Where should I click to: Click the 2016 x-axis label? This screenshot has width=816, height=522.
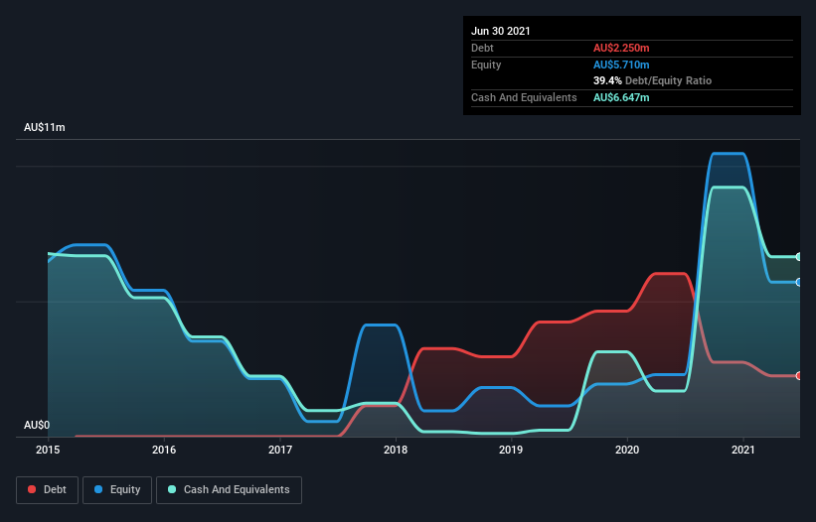164,450
